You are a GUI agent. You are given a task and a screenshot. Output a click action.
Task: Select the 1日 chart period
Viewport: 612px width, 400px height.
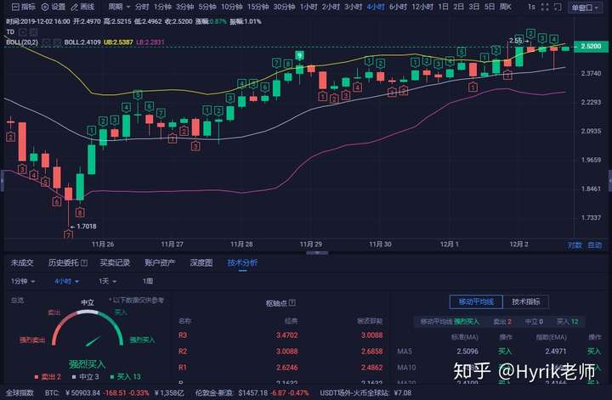click(x=444, y=7)
